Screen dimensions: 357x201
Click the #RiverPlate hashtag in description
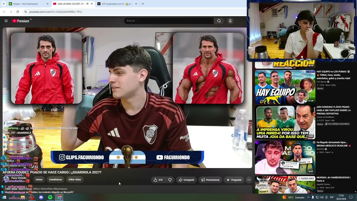click(46, 189)
